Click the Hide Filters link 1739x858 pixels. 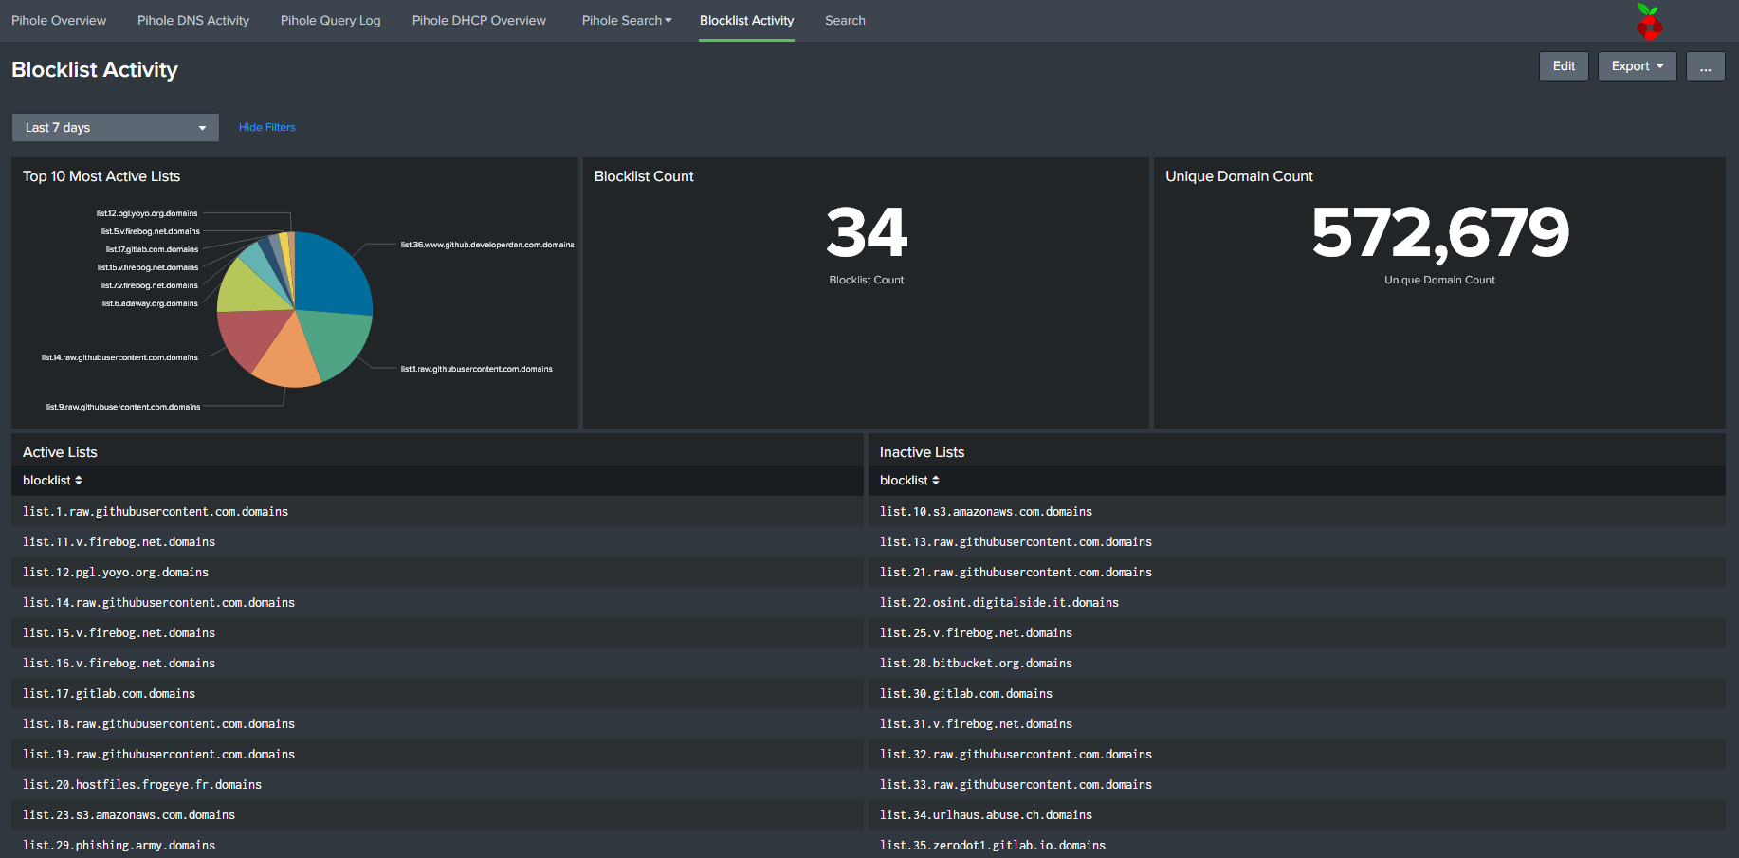267,127
